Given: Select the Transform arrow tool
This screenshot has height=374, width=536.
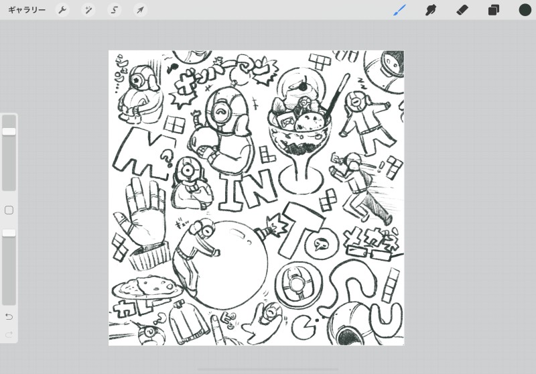Looking at the screenshot, I should pyautogui.click(x=140, y=10).
